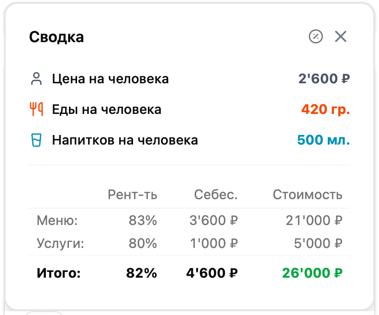Click the orange fork and knife icon

pyautogui.click(x=36, y=110)
